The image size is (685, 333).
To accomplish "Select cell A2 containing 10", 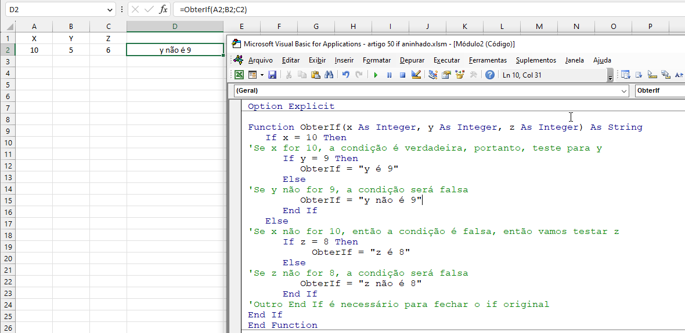I will 34,50.
